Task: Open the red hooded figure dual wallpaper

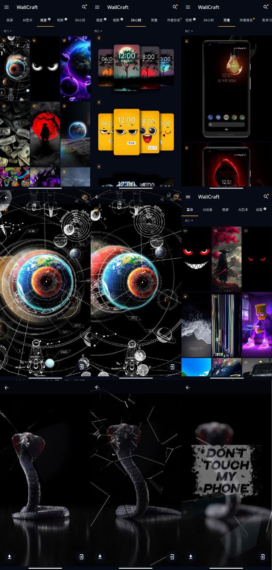Action: pyautogui.click(x=227, y=165)
